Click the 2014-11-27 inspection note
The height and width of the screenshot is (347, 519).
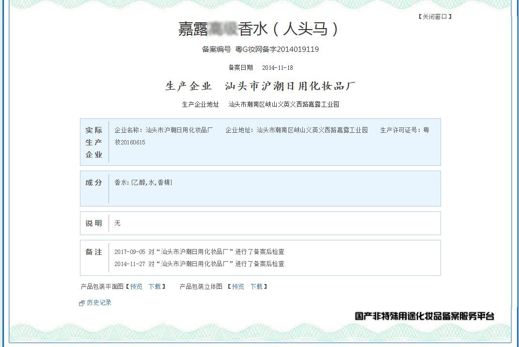coord(199,264)
